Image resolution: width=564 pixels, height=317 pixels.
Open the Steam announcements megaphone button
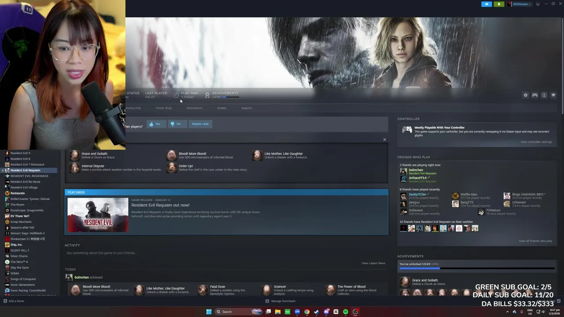click(x=486, y=4)
